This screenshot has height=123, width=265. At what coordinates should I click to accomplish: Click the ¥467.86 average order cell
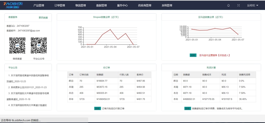tap(143, 81)
